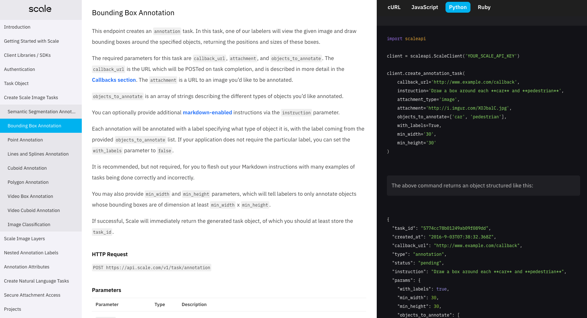
Task: Click the Parameter column header
Action: [x=107, y=305]
